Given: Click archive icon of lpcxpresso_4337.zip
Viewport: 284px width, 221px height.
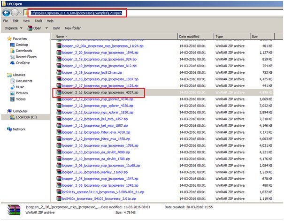Looking at the screenshot, I should (x=59, y=92).
